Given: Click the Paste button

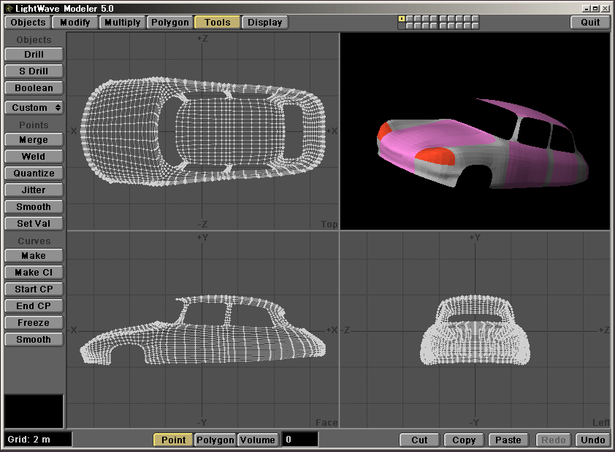Looking at the screenshot, I should tap(508, 440).
